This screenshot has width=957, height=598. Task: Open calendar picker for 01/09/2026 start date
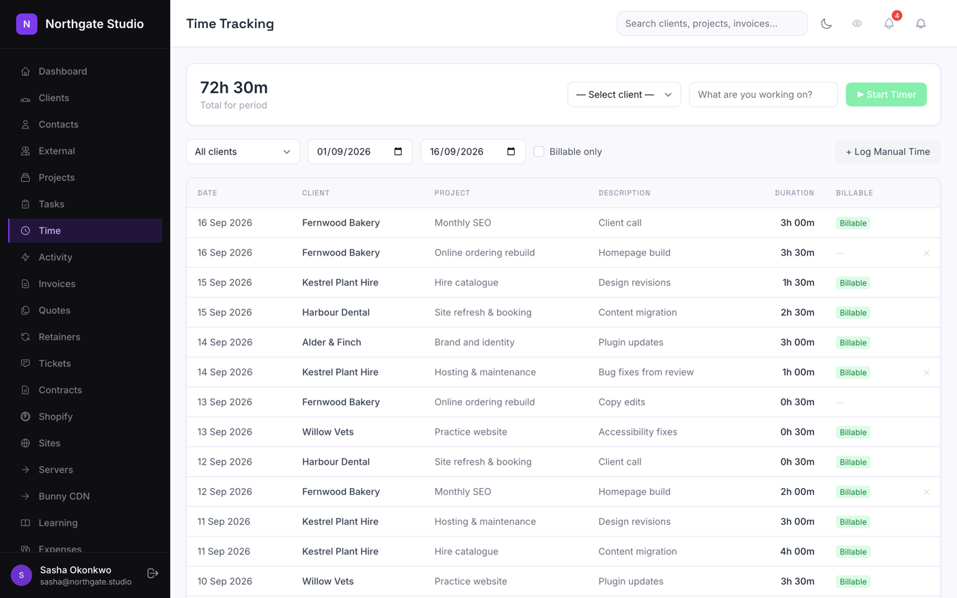[x=399, y=152]
